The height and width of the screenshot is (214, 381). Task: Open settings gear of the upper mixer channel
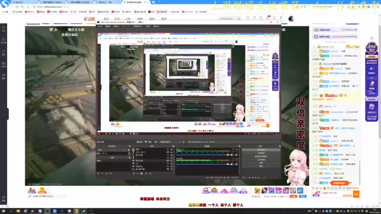[236, 155]
